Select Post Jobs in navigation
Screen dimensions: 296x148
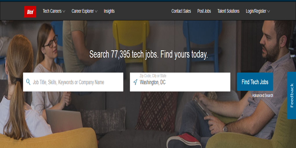click(x=204, y=11)
